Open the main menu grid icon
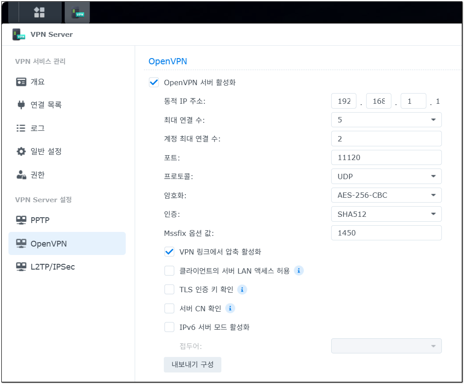 point(39,12)
